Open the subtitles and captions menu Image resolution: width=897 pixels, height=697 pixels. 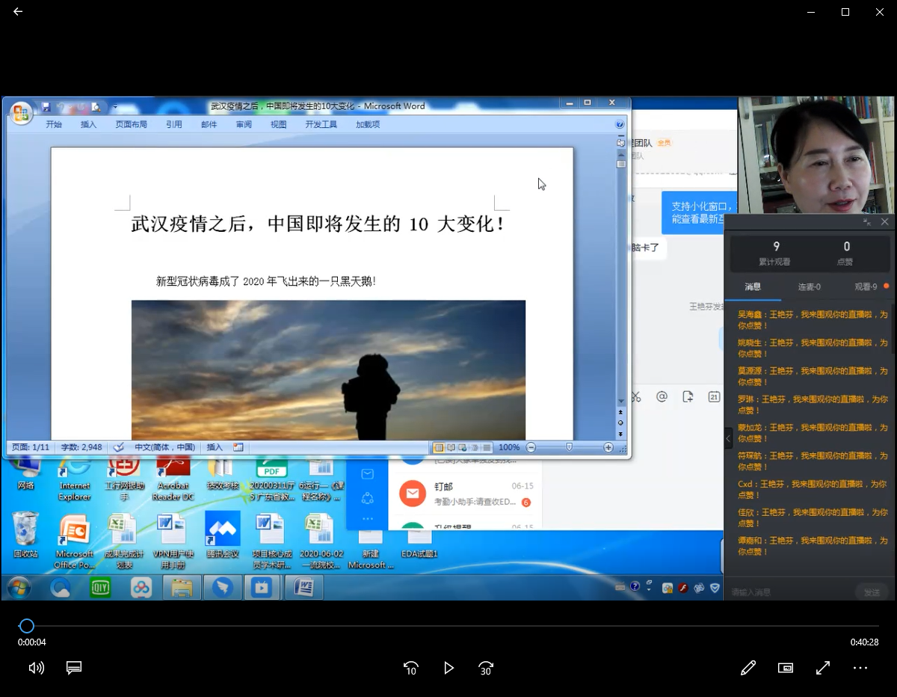[x=73, y=668]
